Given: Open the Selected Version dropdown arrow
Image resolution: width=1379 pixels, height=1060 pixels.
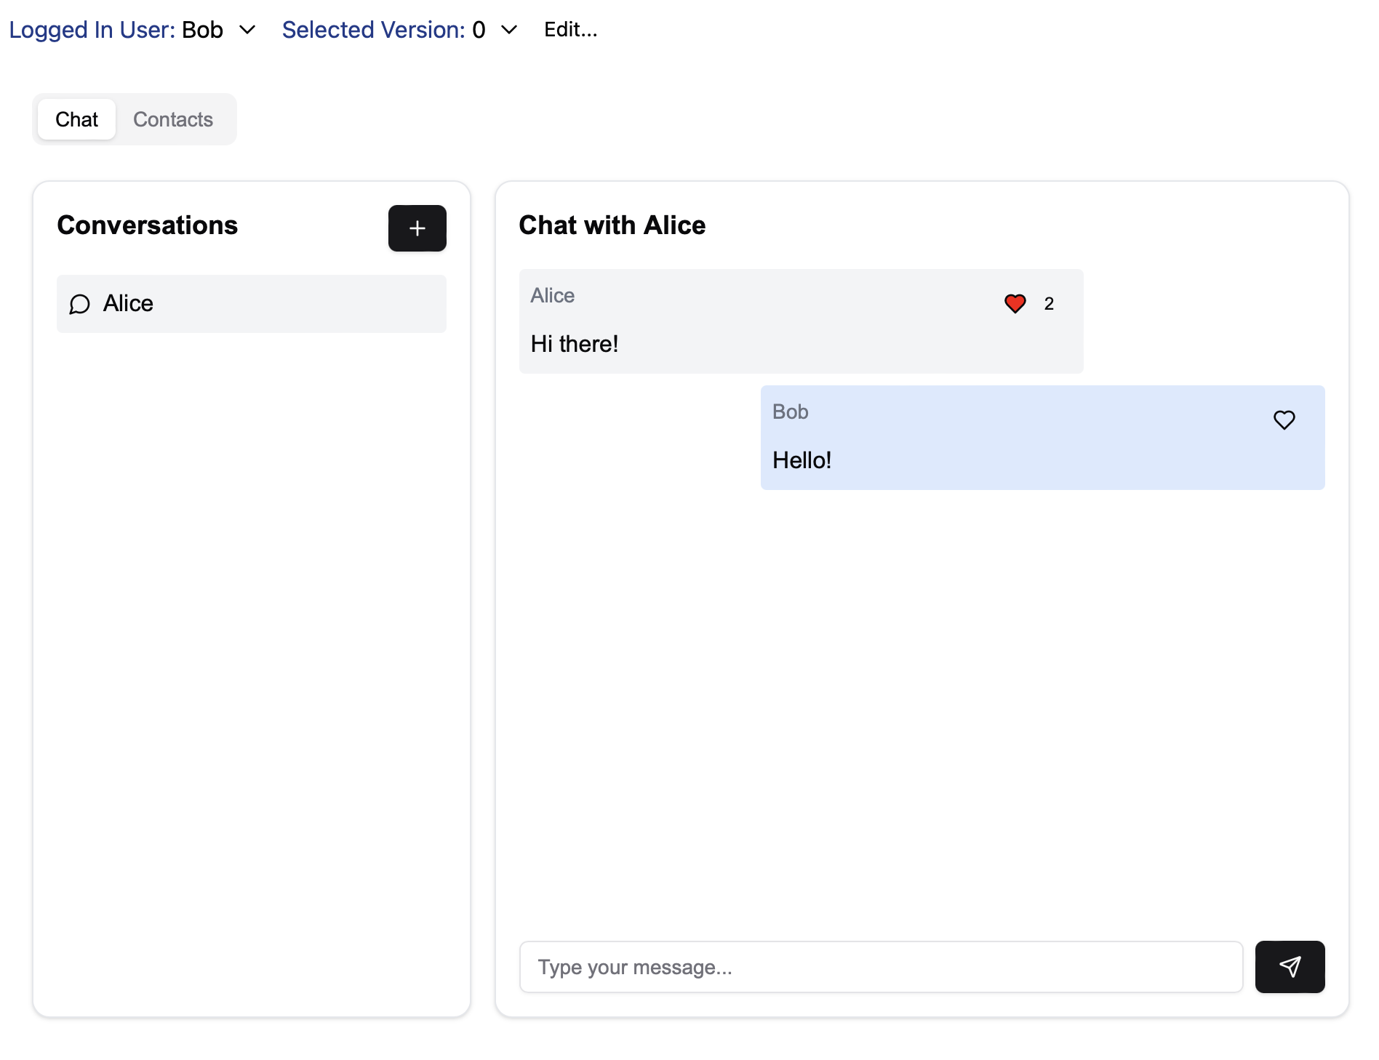Looking at the screenshot, I should (509, 30).
